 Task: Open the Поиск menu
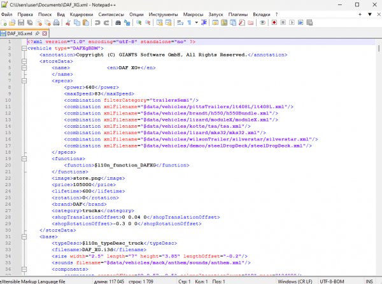click(45, 15)
